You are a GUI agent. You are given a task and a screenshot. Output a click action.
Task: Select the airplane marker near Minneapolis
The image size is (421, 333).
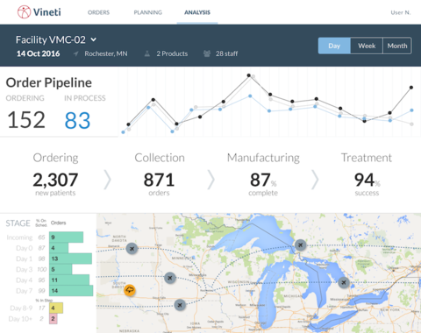click(170, 278)
